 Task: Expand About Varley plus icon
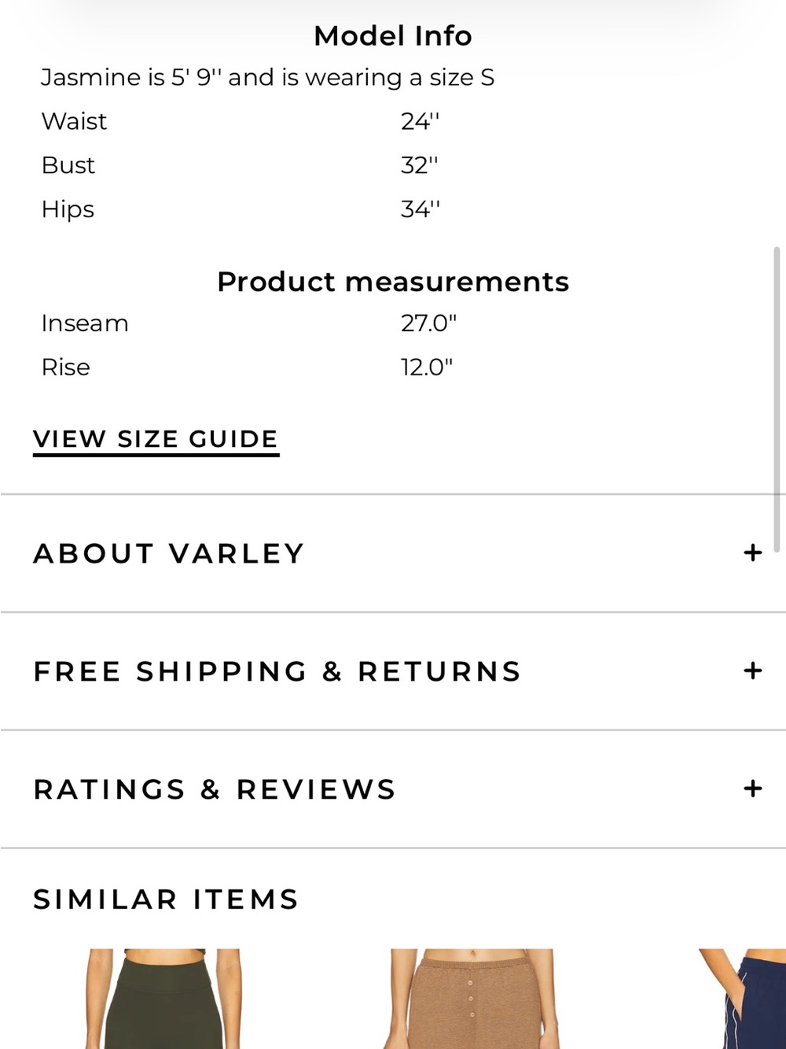pyautogui.click(x=752, y=552)
